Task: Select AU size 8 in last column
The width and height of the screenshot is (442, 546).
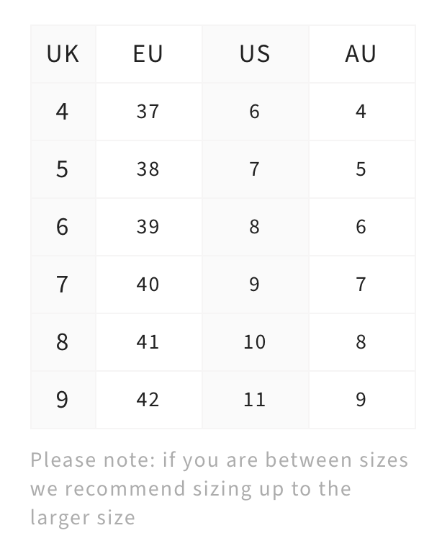Action: [x=361, y=342]
